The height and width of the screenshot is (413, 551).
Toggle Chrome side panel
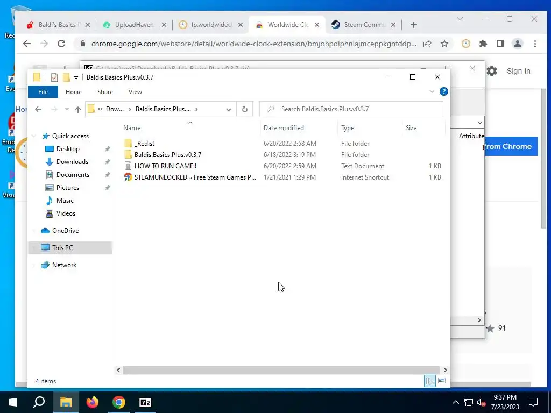pos(500,44)
